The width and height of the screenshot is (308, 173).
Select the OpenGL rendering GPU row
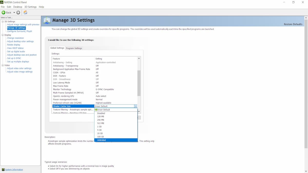(x=94, y=96)
